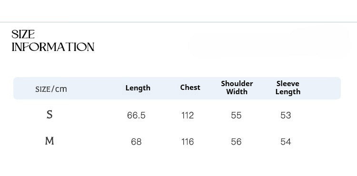Viewport: 357px width, 176px height.
Task: Click the 116 chest value
Action: click(188, 142)
